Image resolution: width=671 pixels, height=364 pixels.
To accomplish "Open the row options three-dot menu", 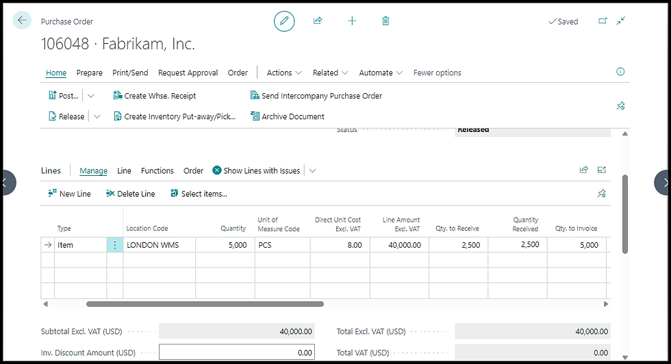I will (x=115, y=245).
